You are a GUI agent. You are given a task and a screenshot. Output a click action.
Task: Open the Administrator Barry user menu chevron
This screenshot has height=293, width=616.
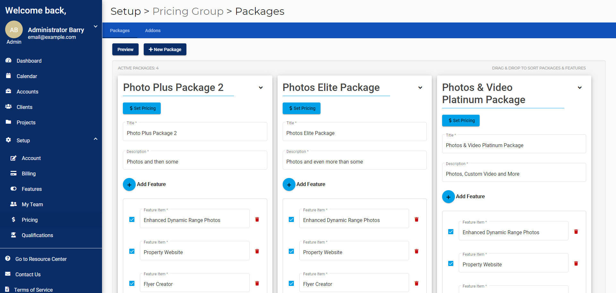tap(96, 26)
